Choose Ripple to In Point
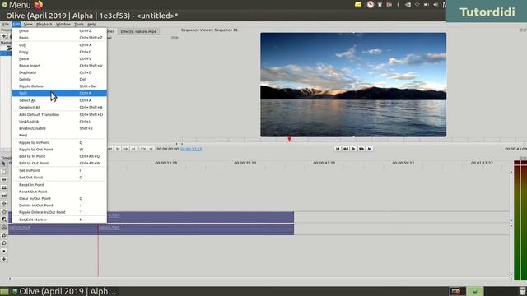 [x=59, y=142]
